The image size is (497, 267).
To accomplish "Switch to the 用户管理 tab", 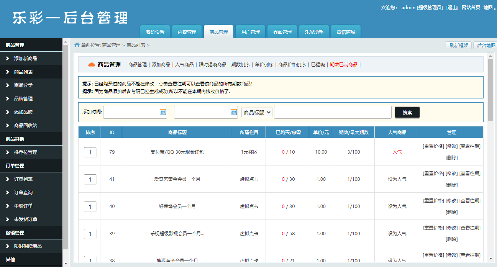I will click(251, 32).
